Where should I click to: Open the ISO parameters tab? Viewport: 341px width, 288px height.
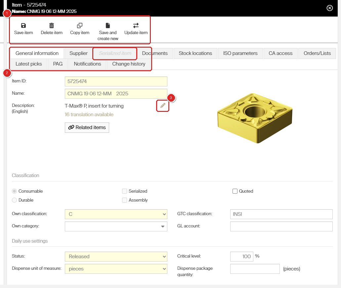[240, 53]
